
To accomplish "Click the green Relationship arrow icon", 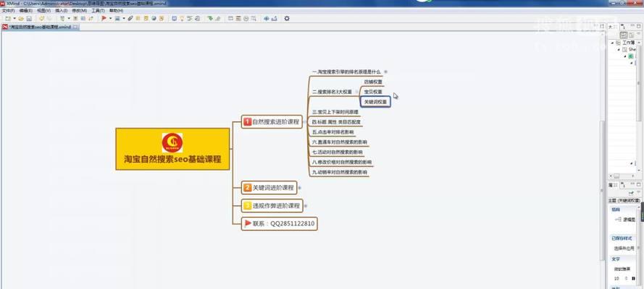I will tap(209, 18).
